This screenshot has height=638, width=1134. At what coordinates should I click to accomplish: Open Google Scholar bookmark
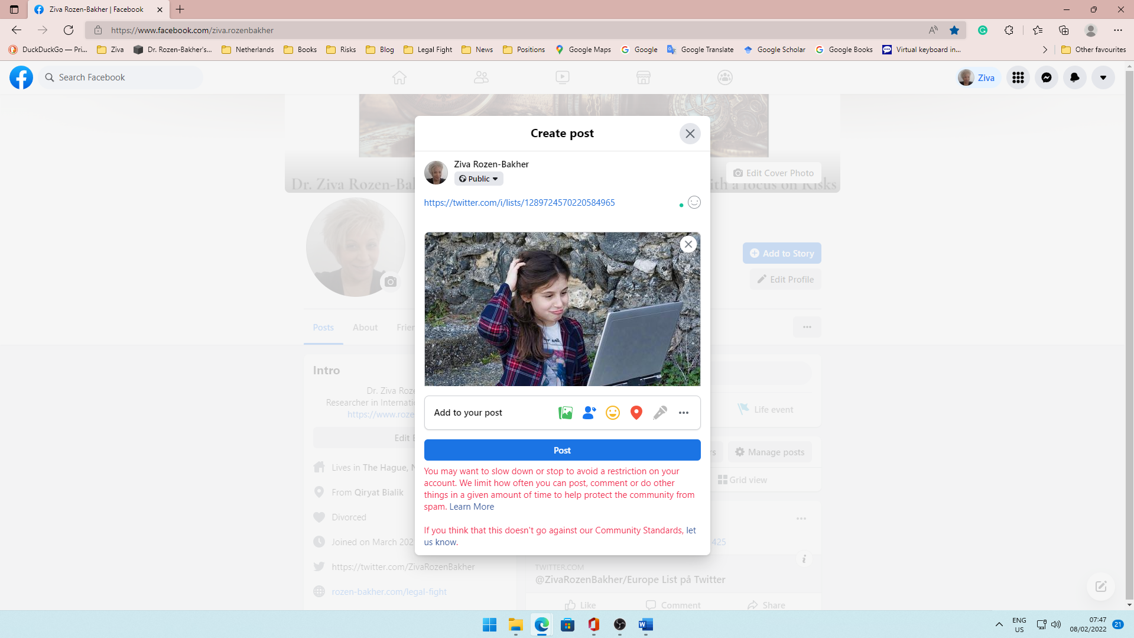point(774,50)
